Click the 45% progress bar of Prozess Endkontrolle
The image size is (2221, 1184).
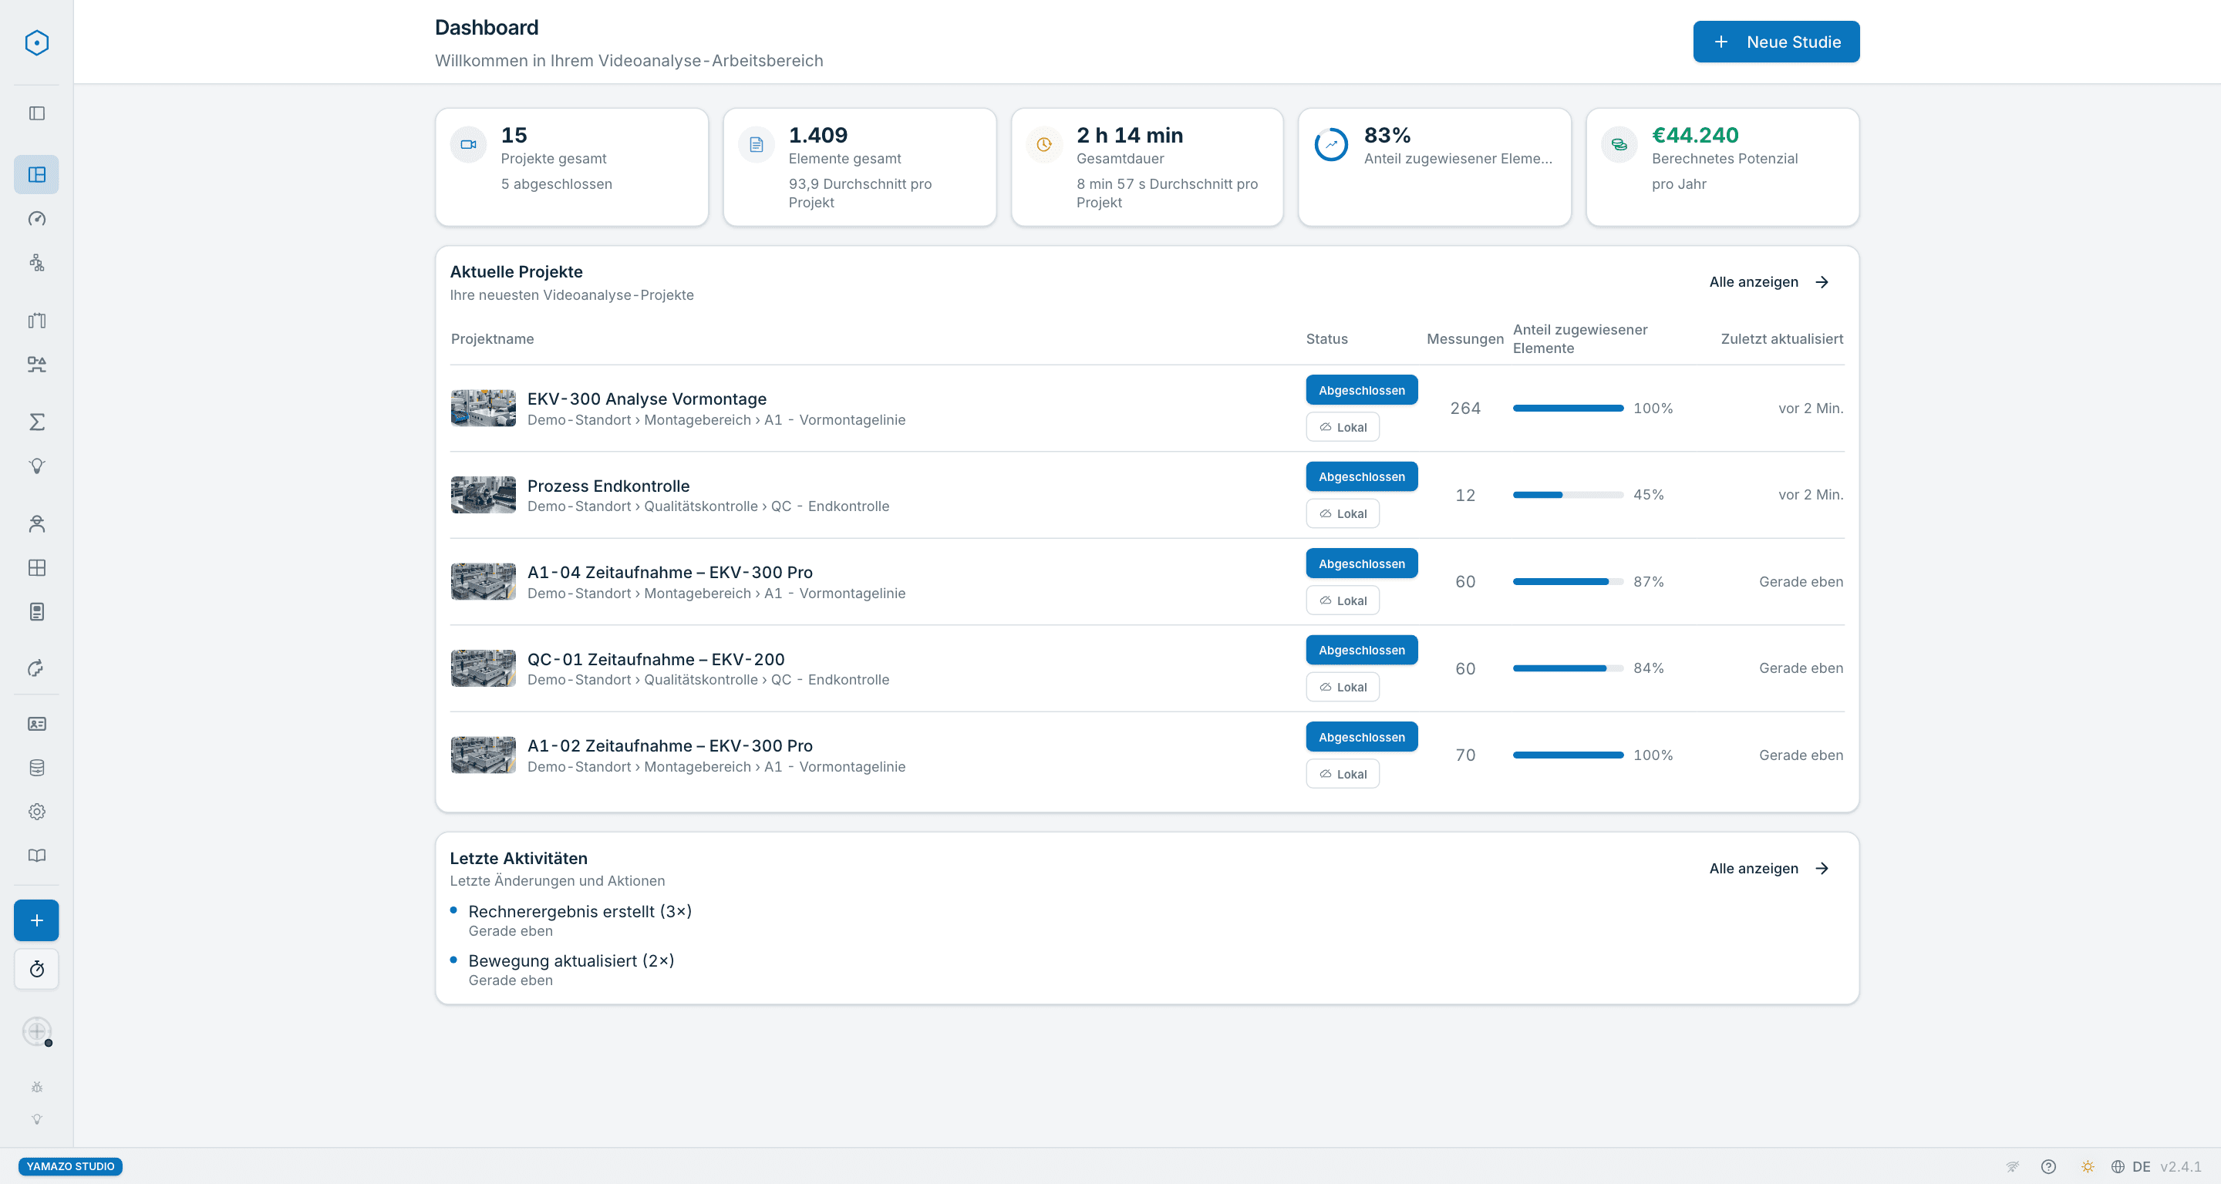[1568, 495]
